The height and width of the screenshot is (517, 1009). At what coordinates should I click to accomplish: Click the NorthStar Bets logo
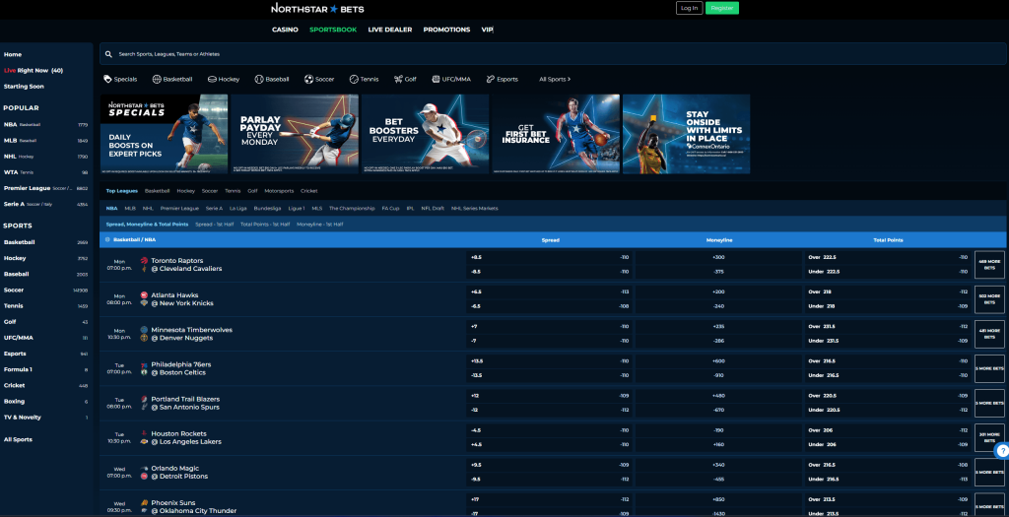317,8
